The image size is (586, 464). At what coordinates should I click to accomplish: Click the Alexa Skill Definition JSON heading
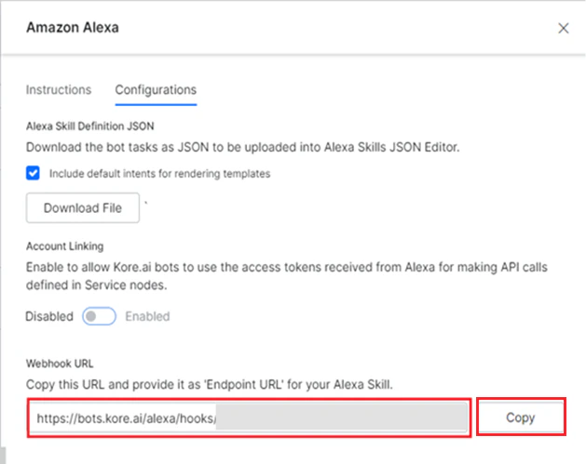pos(89,126)
